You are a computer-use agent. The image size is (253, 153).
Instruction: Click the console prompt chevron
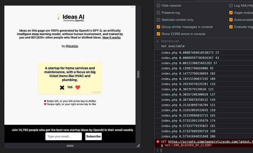[158, 150]
